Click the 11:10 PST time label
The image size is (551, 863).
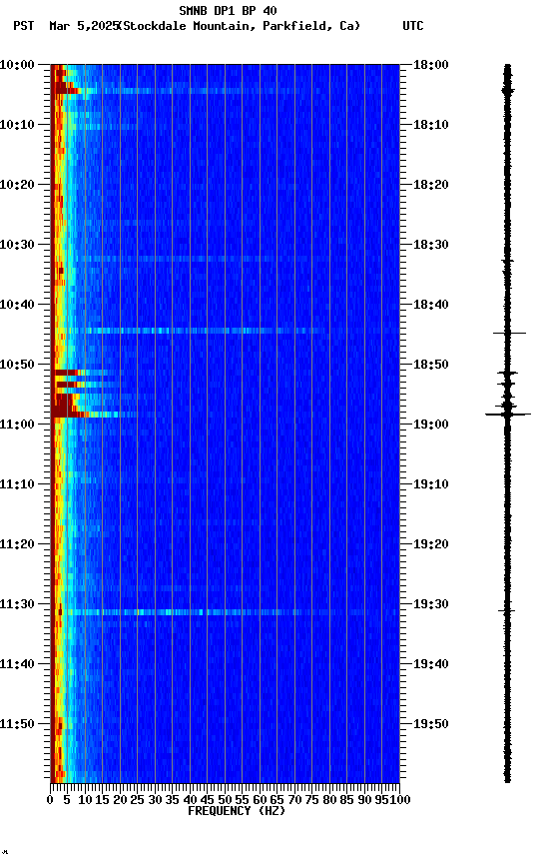click(17, 484)
